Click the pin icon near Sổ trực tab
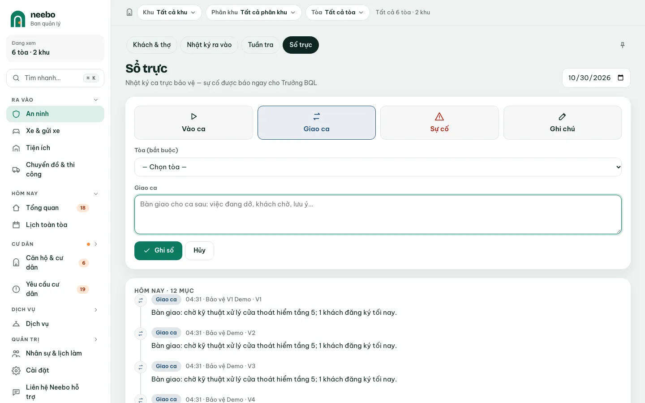The height and width of the screenshot is (403, 645). 623,45
